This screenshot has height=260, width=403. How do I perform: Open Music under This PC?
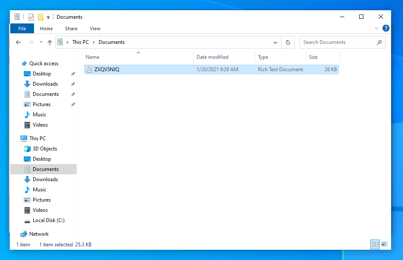point(39,190)
